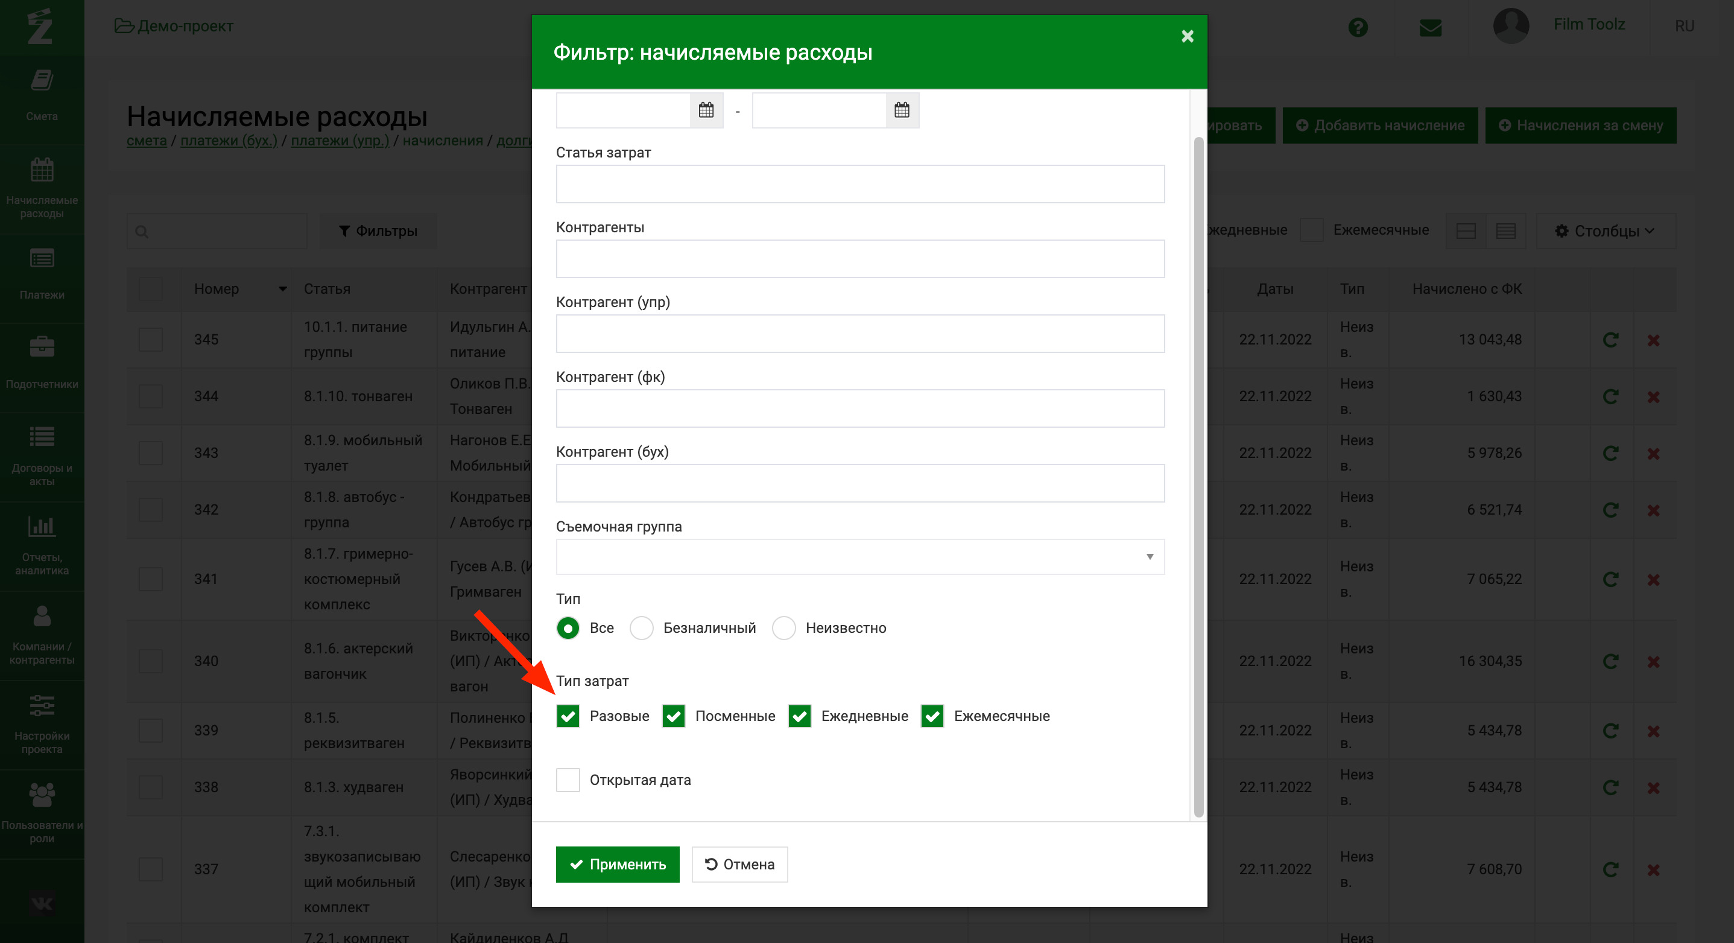The width and height of the screenshot is (1734, 943).
Task: Uncheck the Разовые checkbox
Action: tap(568, 716)
